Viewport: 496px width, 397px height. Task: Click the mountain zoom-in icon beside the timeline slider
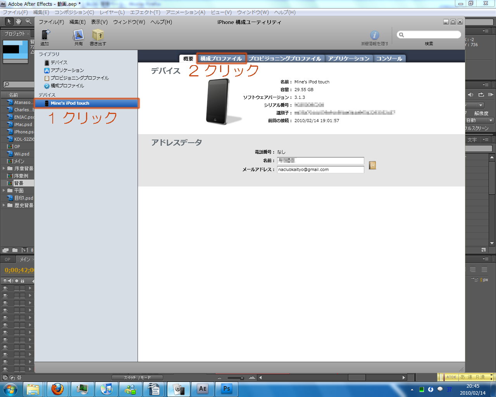[252, 378]
